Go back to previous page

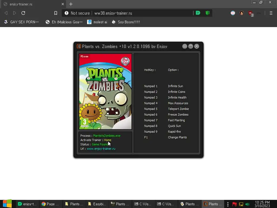pyautogui.click(x=6, y=13)
